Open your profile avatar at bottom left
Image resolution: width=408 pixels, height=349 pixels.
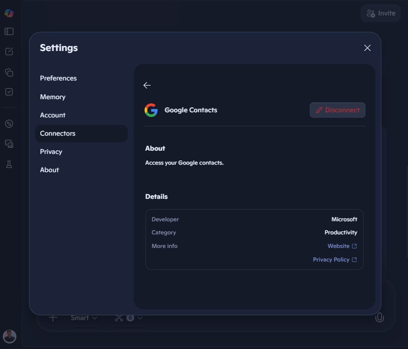(x=9, y=336)
